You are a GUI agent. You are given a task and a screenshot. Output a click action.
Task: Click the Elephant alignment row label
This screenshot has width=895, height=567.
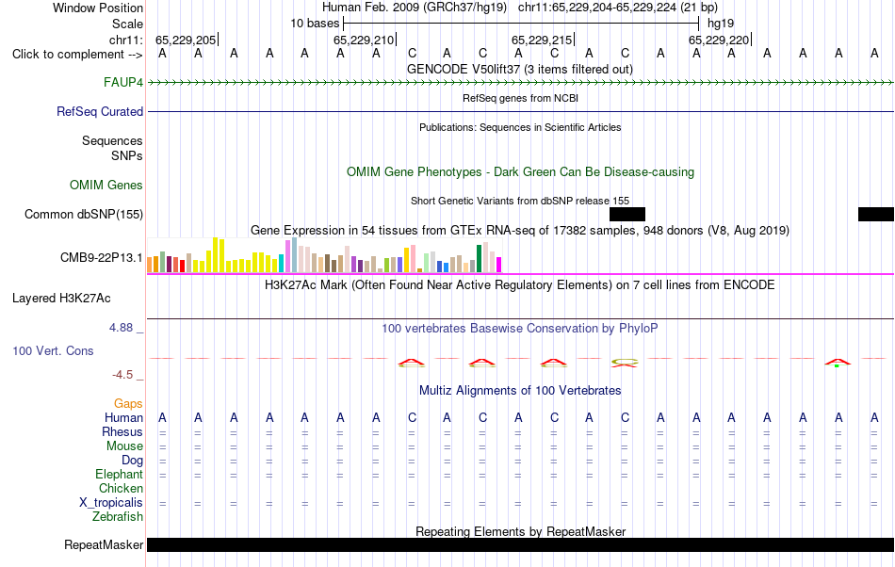point(119,474)
